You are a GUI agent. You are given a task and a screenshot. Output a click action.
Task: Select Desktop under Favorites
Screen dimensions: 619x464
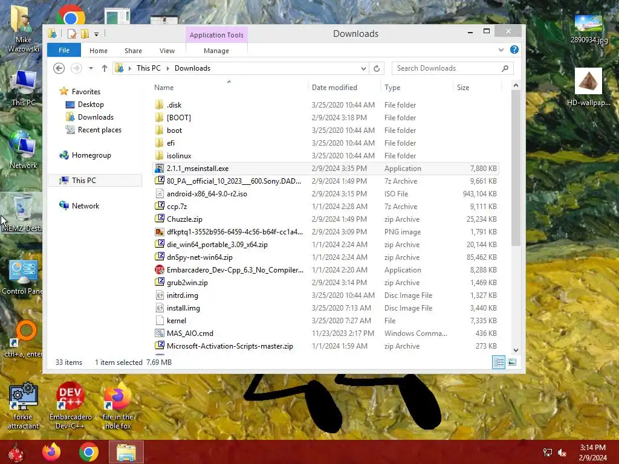point(91,105)
